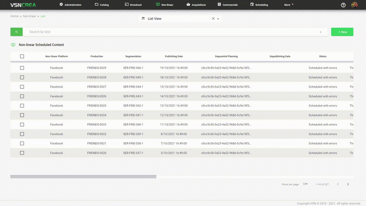Open the help question mark icon
This screenshot has width=366, height=206.
343,5
